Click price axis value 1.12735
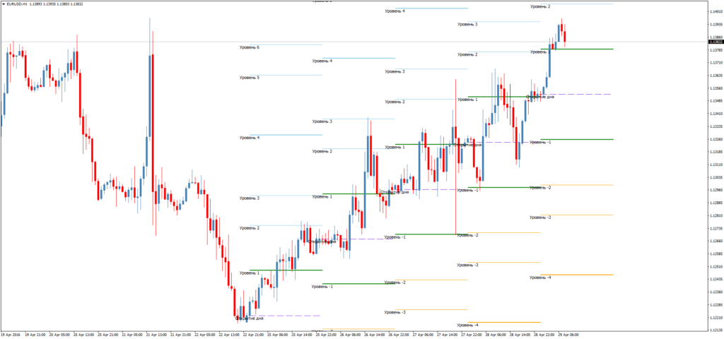The image size is (724, 339). [x=716, y=228]
